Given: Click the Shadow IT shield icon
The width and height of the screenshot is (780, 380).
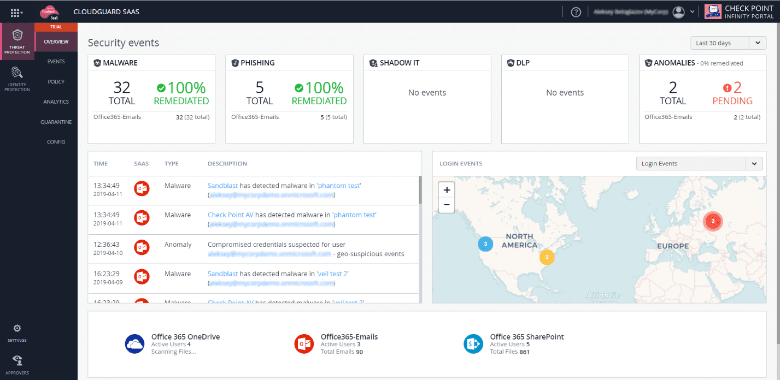Looking at the screenshot, I should click(x=374, y=63).
